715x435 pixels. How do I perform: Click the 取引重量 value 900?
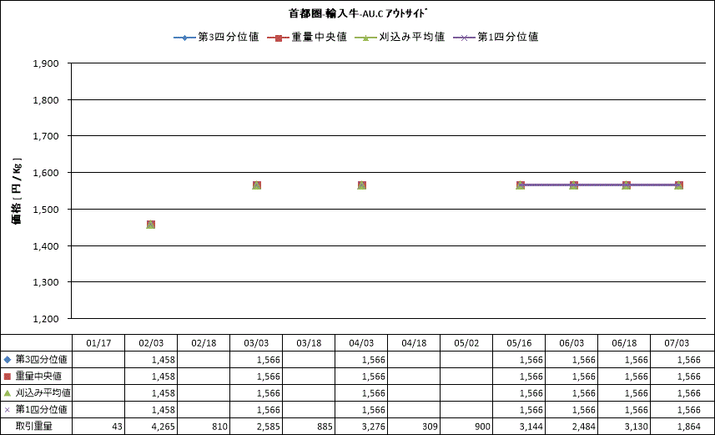point(482,427)
